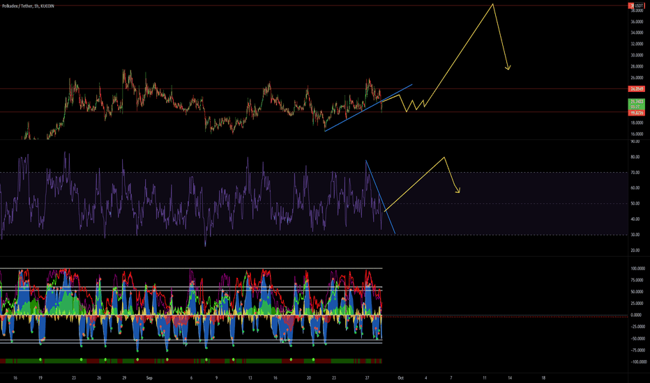Click 18.0000 on the price axis
650x383 pixels.
click(637, 123)
